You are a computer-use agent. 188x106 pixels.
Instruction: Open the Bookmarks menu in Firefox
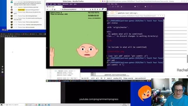click(x=66, y=4)
